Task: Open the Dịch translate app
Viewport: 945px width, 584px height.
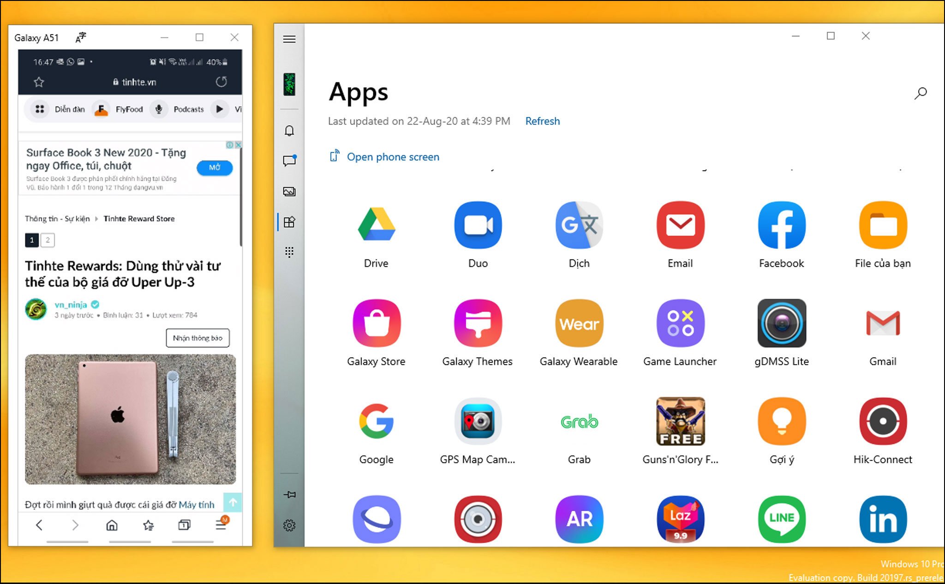Action: (x=579, y=225)
